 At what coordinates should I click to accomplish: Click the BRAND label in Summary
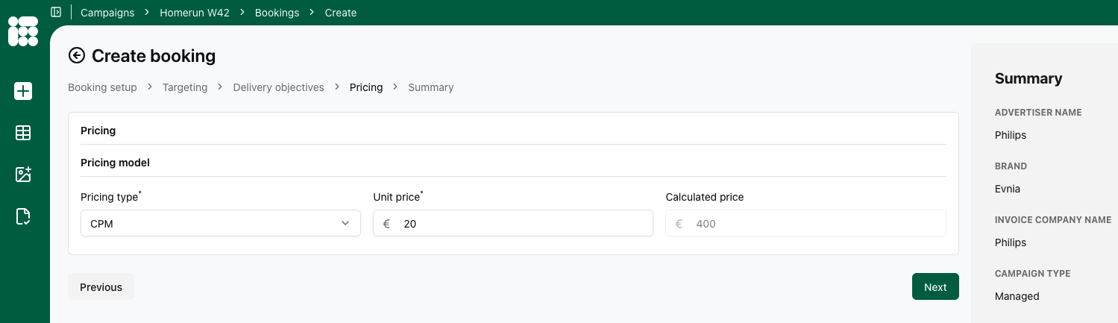coord(1011,166)
